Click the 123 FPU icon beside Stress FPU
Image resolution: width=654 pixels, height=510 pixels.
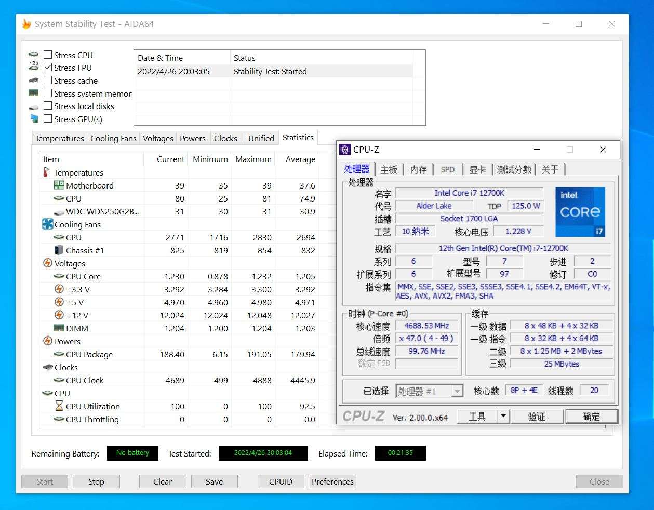34,66
